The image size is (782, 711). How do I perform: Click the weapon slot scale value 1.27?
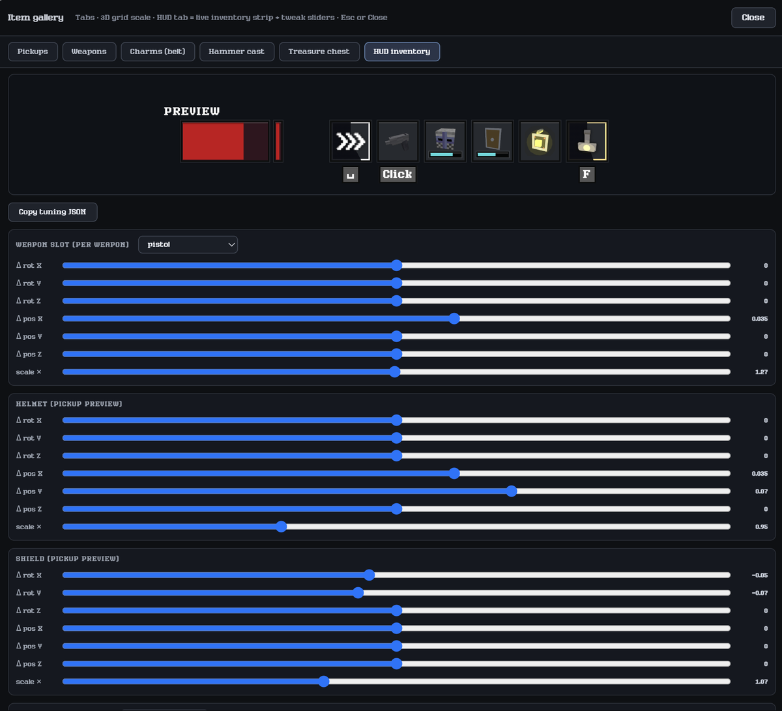(x=761, y=372)
